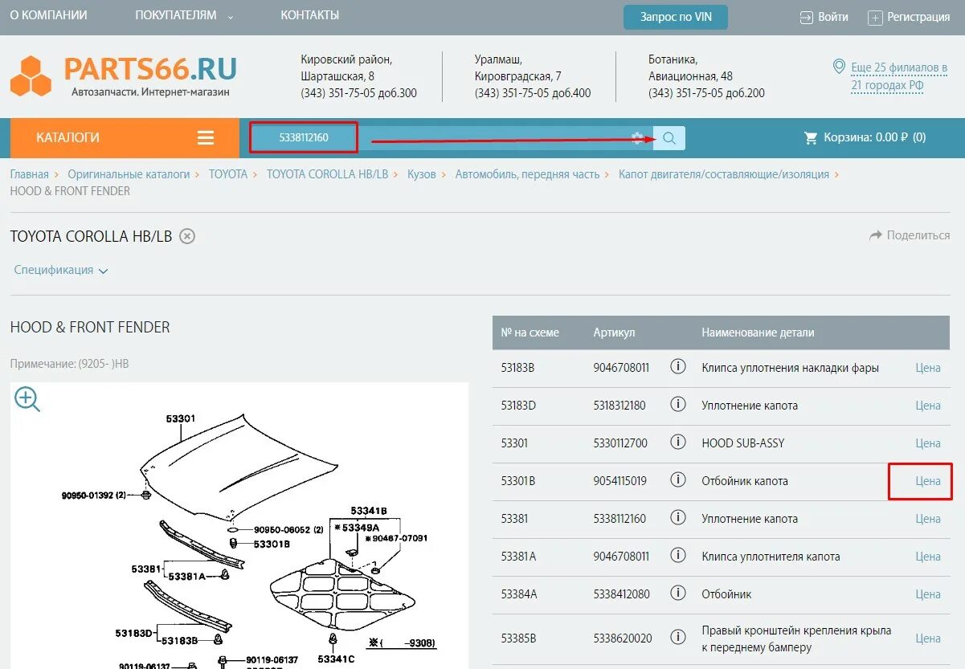This screenshot has height=669, width=965.
Task: Click part label 53341B in the diagram
Action: (x=369, y=511)
